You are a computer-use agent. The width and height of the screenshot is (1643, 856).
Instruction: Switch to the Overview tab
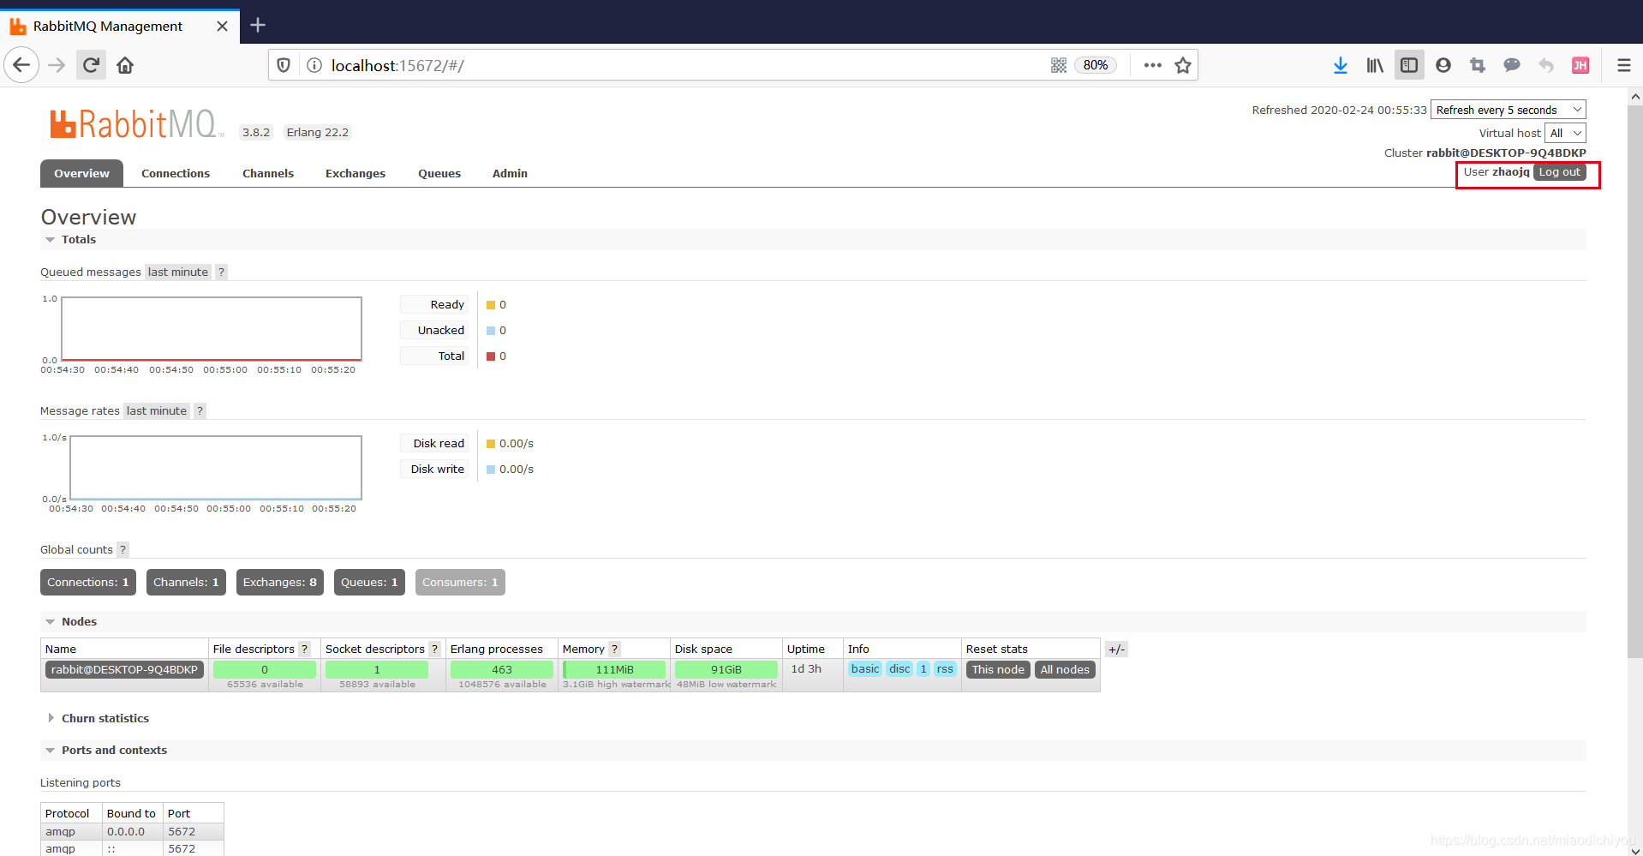(x=81, y=173)
